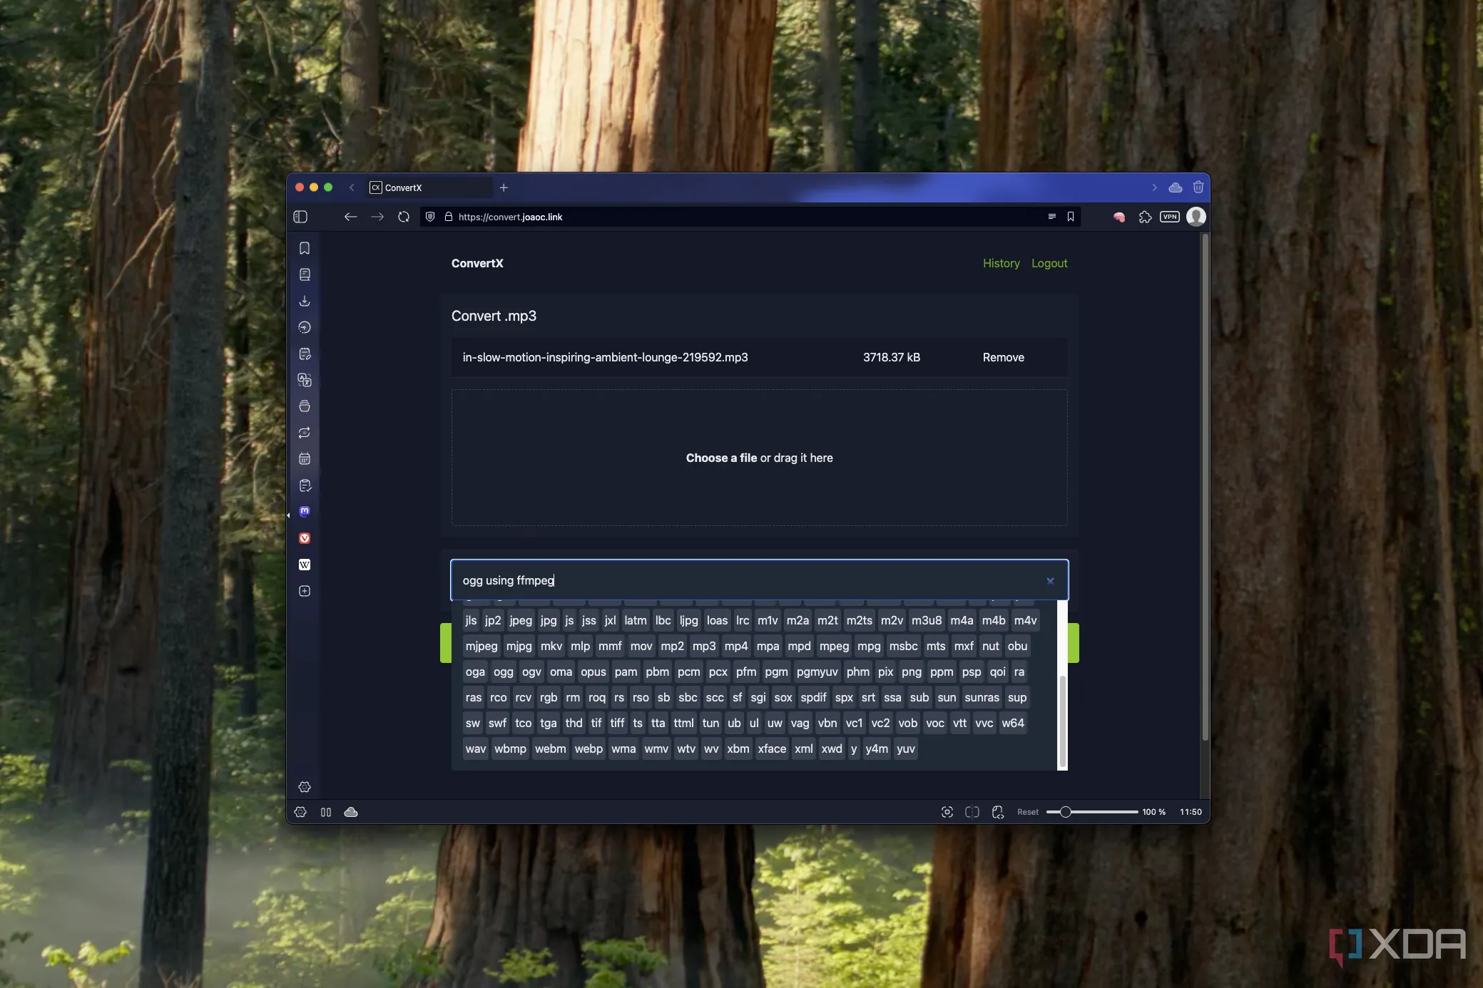Viewport: 1483px width, 988px height.
Task: Reset the page zoom
Action: [1028, 812]
